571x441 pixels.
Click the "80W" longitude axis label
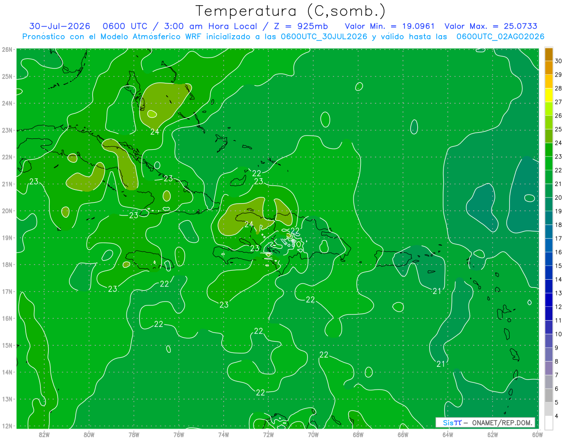tap(89, 434)
